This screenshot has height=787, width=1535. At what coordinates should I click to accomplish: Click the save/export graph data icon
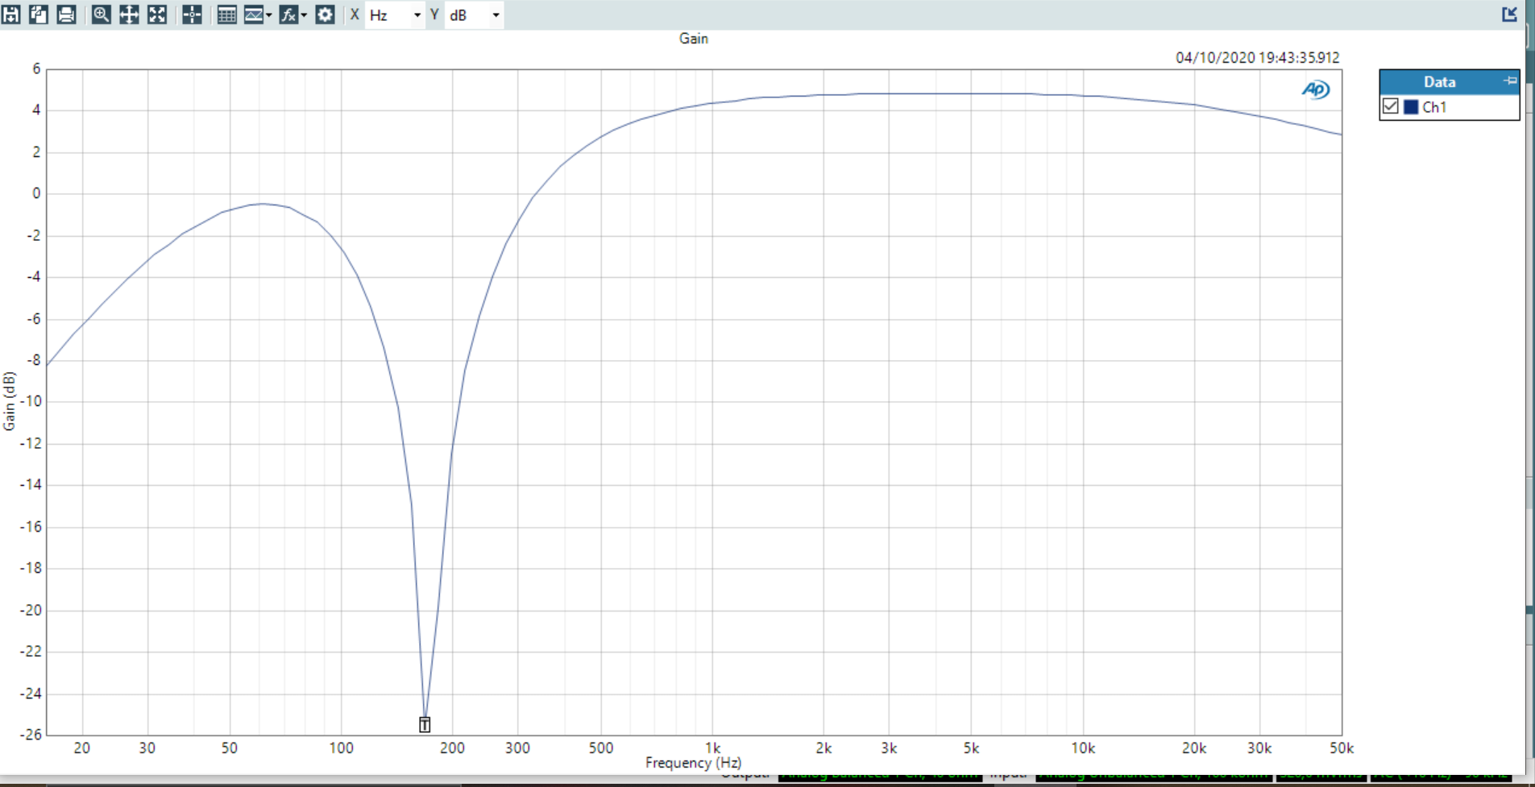point(11,14)
